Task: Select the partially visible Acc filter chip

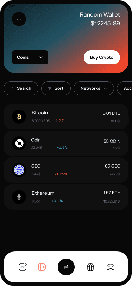Action: [x=125, y=88]
